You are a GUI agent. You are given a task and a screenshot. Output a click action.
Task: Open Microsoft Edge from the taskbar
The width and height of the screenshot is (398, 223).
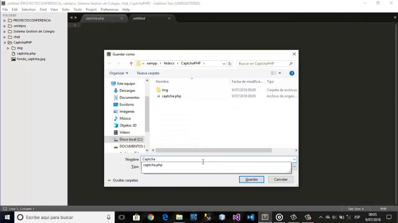click(165, 217)
